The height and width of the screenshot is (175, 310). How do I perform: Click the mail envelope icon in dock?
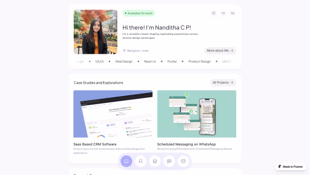[x=183, y=161]
